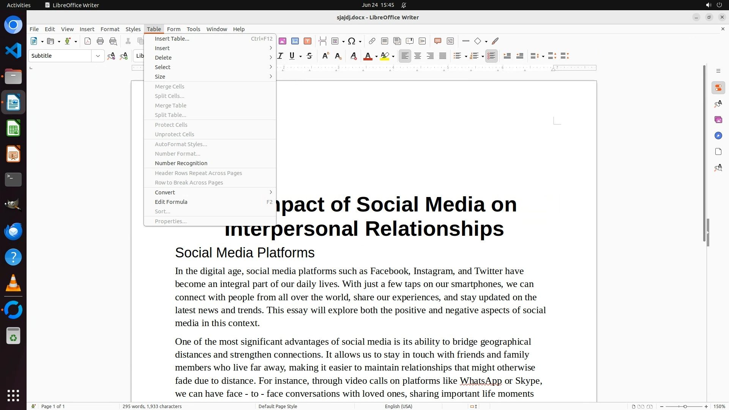Open the Sidebar Gallery panel icon
Viewport: 729px width, 410px height.
pos(718,120)
